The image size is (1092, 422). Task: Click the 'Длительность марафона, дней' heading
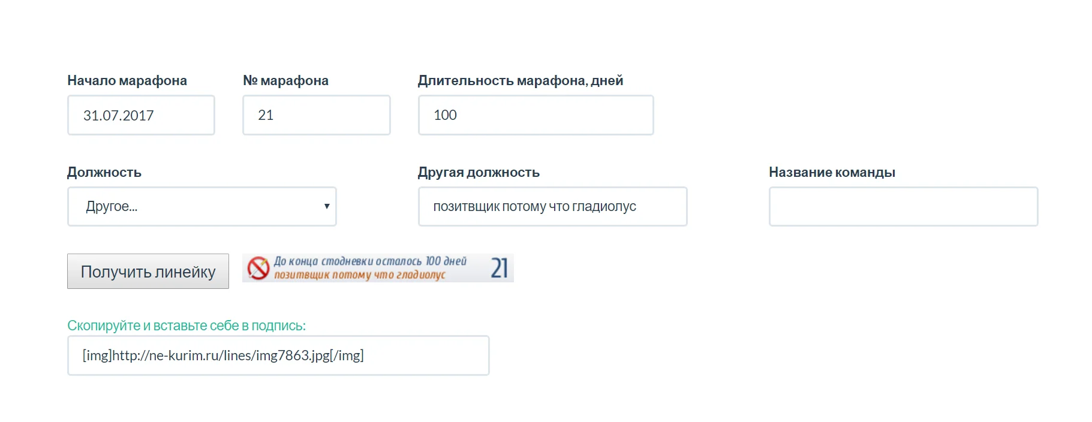[x=521, y=80]
